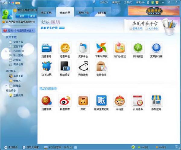The width and height of the screenshot is (181, 150).
Task: Launch the 热门小游戏 joystick icon
Action: click(x=120, y=48)
